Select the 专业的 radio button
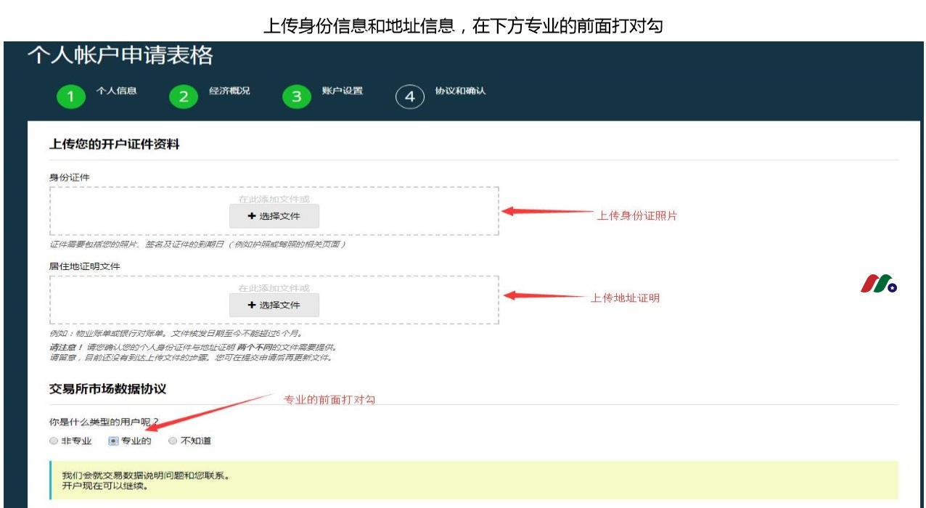Screen dimensions: 926x508 tap(113, 441)
